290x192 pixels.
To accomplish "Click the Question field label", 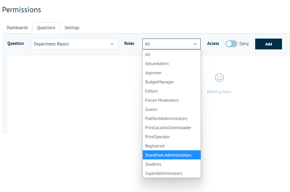I will [x=15, y=43].
